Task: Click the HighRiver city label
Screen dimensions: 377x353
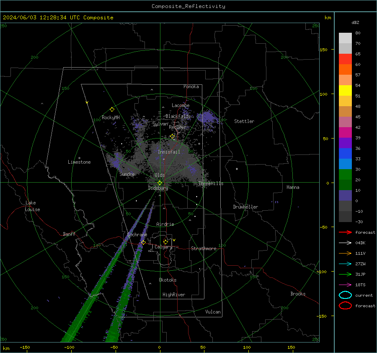Action: point(174,295)
